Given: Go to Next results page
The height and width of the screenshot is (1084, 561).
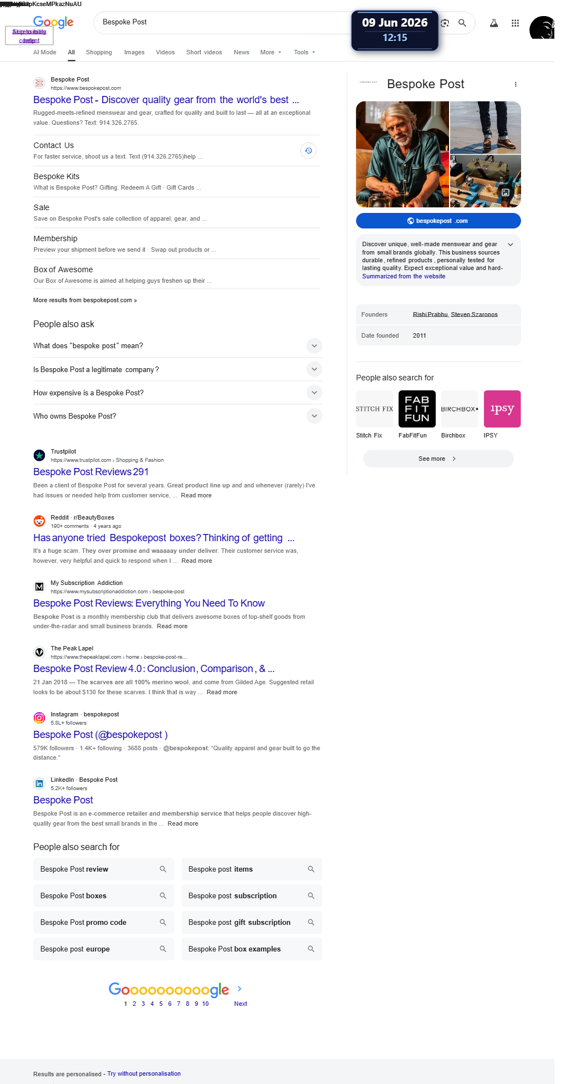Looking at the screenshot, I should pyautogui.click(x=240, y=1004).
